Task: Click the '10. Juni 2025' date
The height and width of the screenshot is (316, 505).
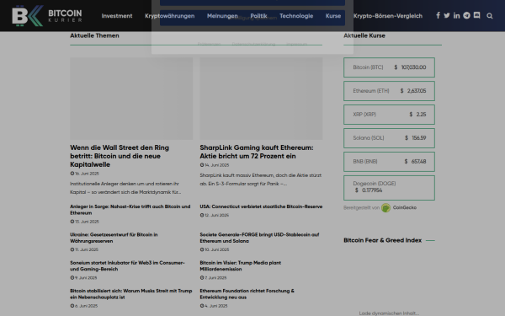Action: tap(215, 249)
